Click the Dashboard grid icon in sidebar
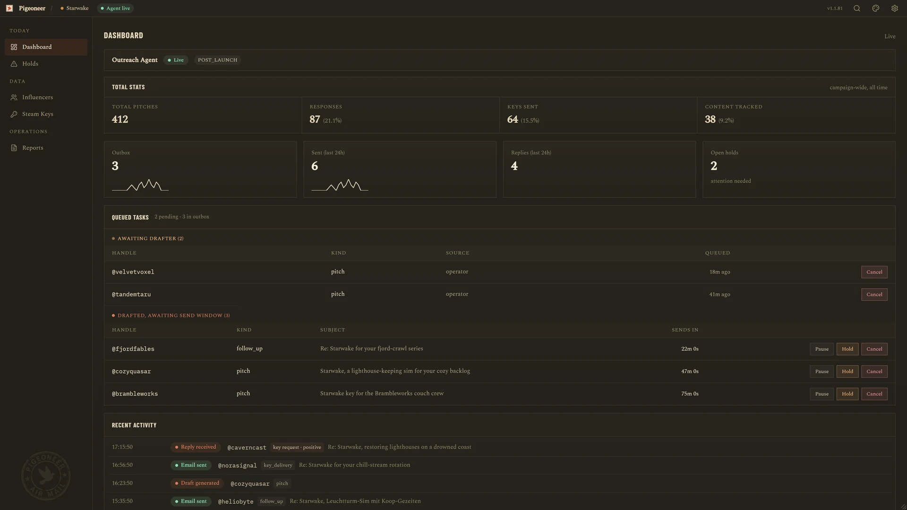Image resolution: width=907 pixels, height=510 pixels. (x=14, y=47)
